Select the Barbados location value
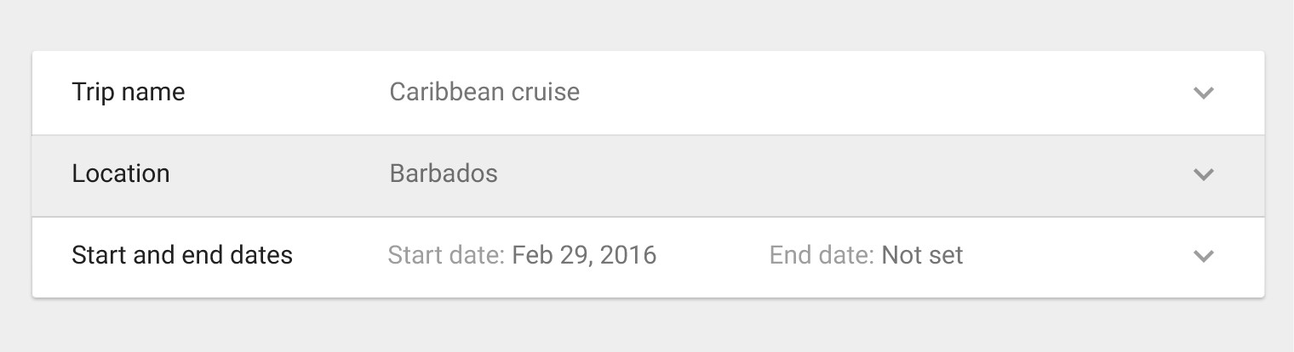The height and width of the screenshot is (352, 1294). pyautogui.click(x=444, y=173)
